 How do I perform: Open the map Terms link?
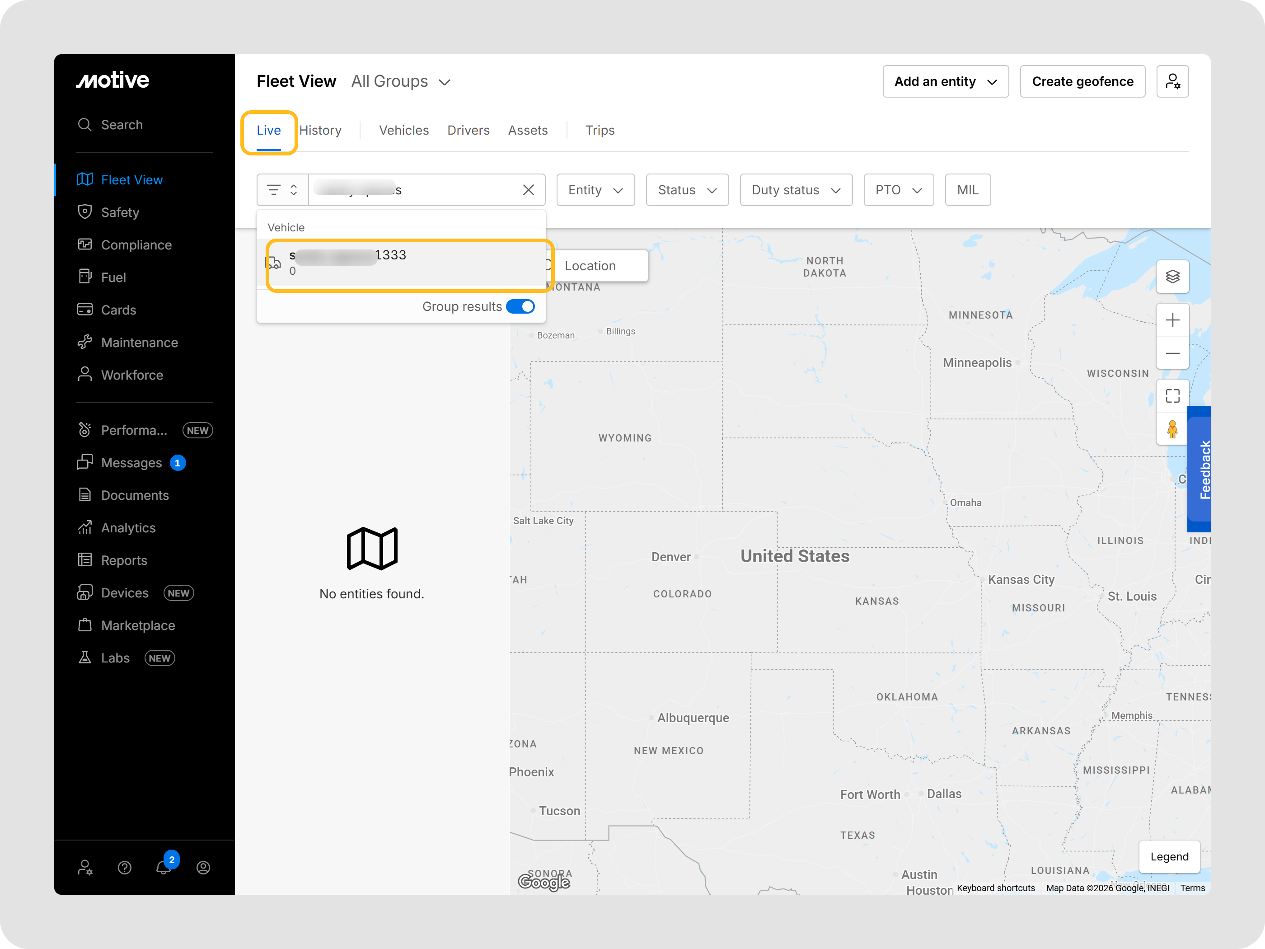click(x=1192, y=888)
